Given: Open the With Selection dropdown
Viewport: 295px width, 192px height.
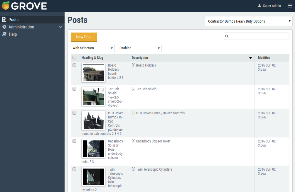Looking at the screenshot, I should [92, 48].
